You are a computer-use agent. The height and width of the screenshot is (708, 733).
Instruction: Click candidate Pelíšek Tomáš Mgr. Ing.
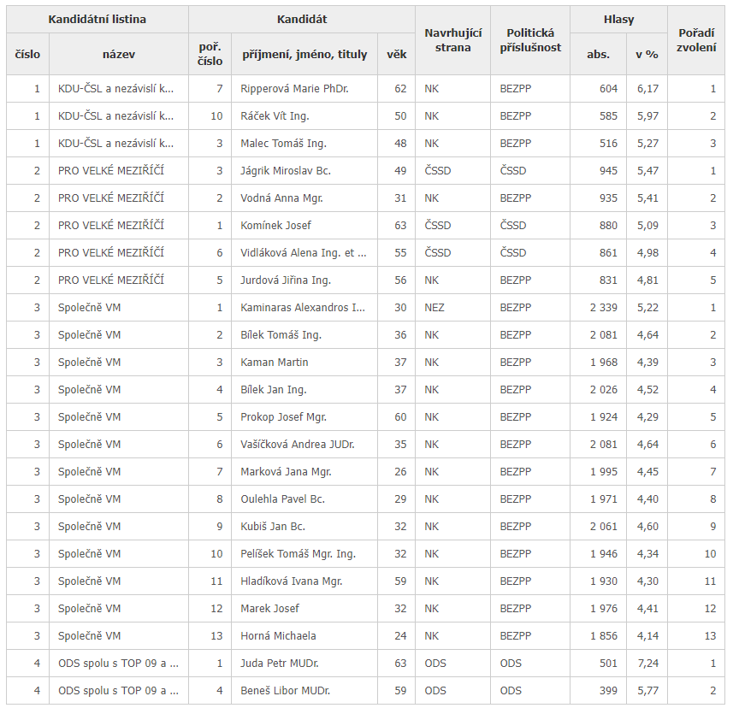point(298,554)
